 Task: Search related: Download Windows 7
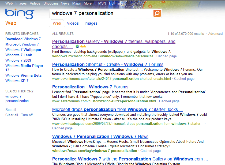click(23, 39)
